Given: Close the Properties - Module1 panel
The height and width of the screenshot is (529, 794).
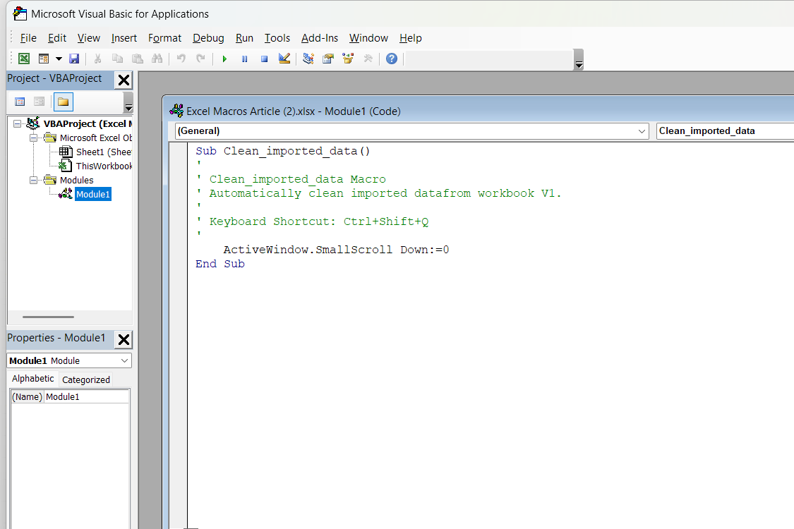Looking at the screenshot, I should [x=124, y=339].
